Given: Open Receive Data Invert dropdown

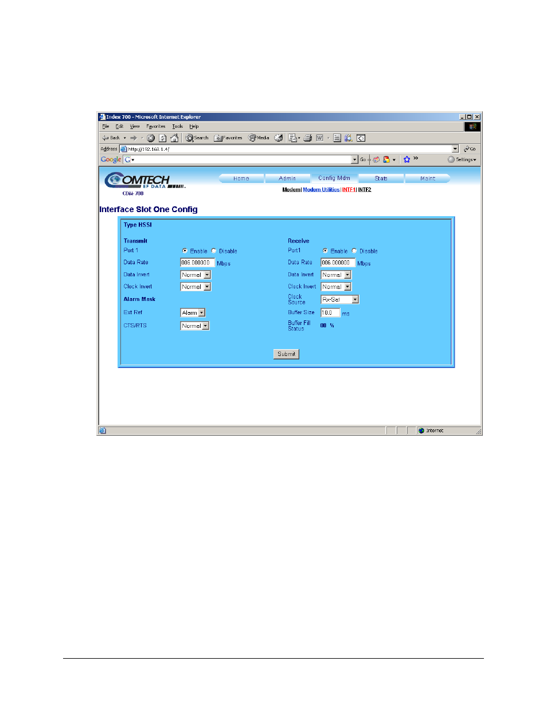Looking at the screenshot, I should 336,275.
